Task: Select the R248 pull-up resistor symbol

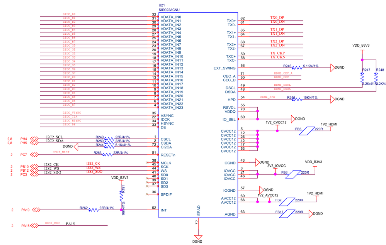Action: [376, 78]
